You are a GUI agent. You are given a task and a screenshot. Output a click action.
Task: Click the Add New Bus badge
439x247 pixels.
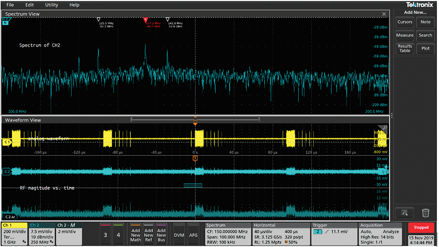point(161,234)
